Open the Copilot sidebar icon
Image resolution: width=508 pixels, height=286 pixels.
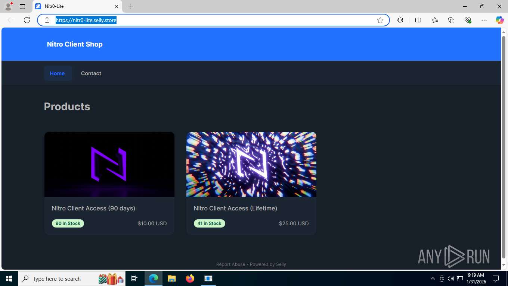(x=500, y=20)
